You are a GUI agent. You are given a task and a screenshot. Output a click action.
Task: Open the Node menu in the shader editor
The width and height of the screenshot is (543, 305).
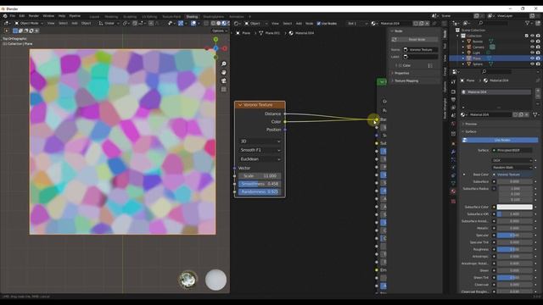(309, 24)
